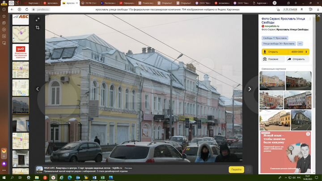Select the currently highlighted building thumbnail
The image size is (322, 181).
point(21,105)
